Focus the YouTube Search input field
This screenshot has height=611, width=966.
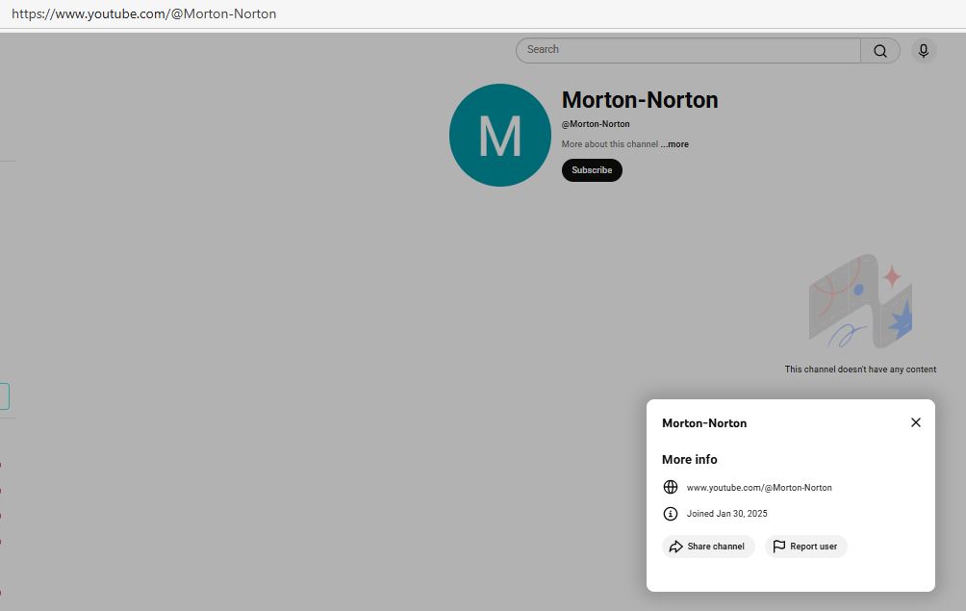coord(688,50)
